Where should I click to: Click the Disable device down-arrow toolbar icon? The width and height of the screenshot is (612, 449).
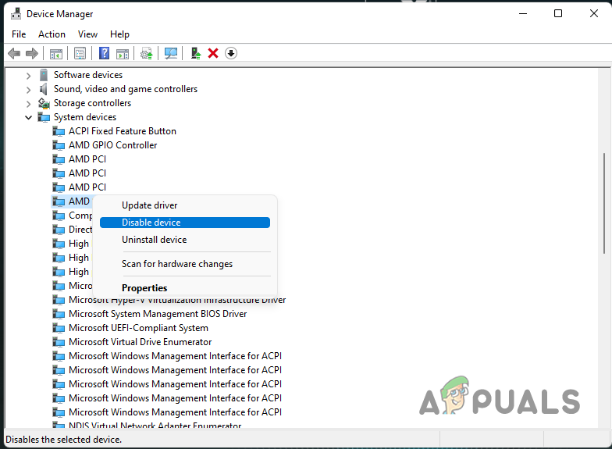231,53
